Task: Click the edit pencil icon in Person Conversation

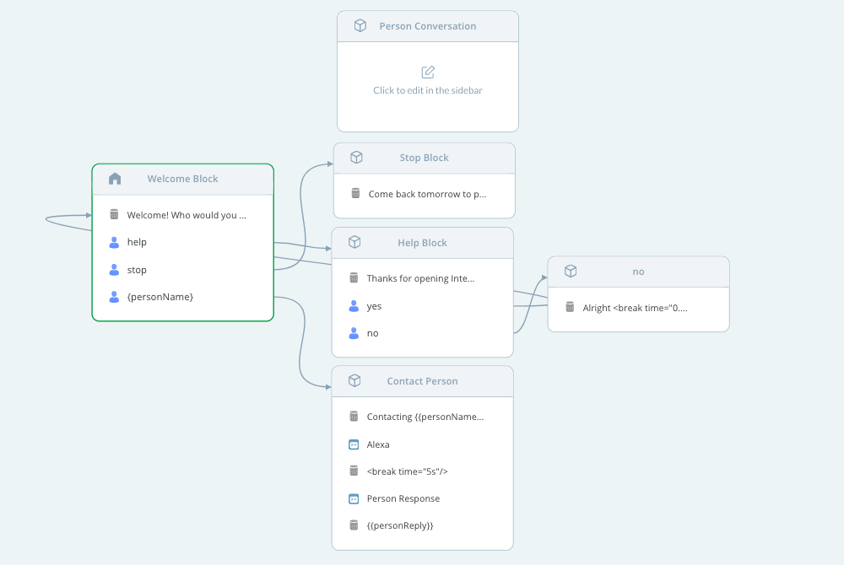Action: pyautogui.click(x=428, y=72)
